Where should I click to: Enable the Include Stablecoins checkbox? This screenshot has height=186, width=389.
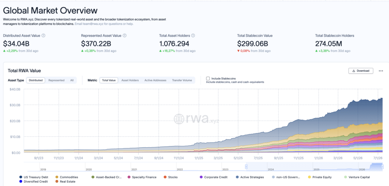208,78
